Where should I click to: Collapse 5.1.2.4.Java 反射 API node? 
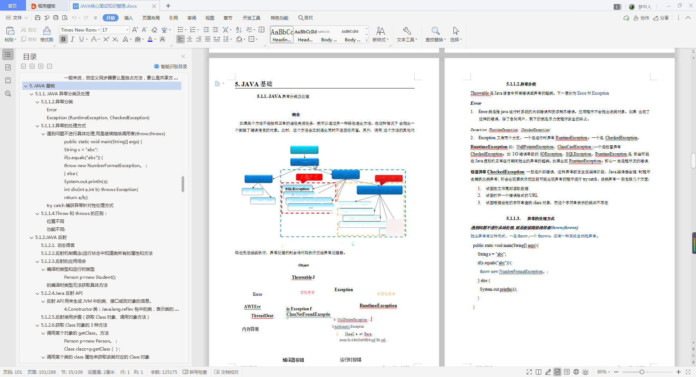click(x=37, y=293)
